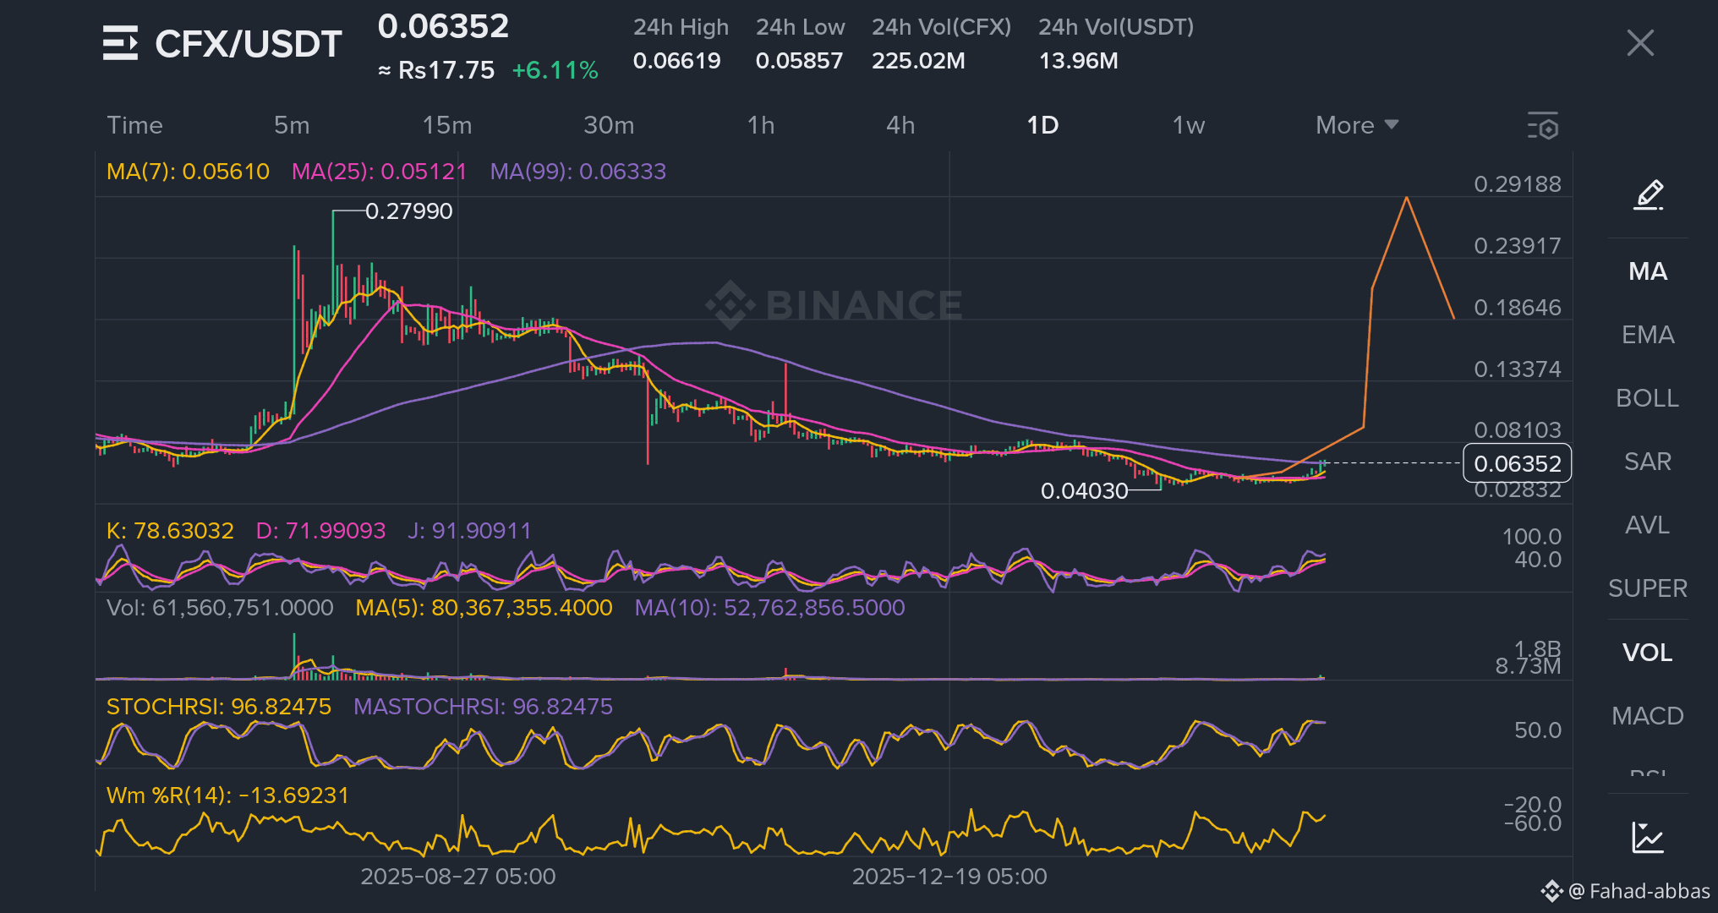Select the 15m interval
Screen dimensions: 1718x913
pyautogui.click(x=447, y=125)
